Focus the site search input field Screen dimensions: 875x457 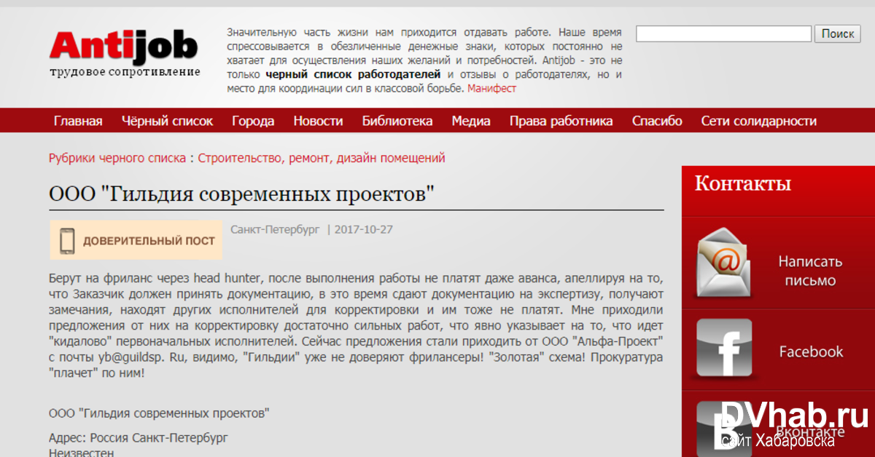point(723,33)
